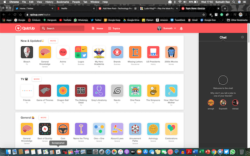The width and height of the screenshot is (250, 156).
Task: Open QuizUp notifications bell
Action: [181, 28]
